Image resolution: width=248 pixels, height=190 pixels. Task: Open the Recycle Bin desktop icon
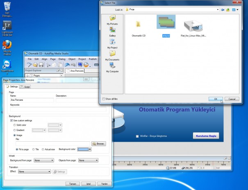[7, 9]
